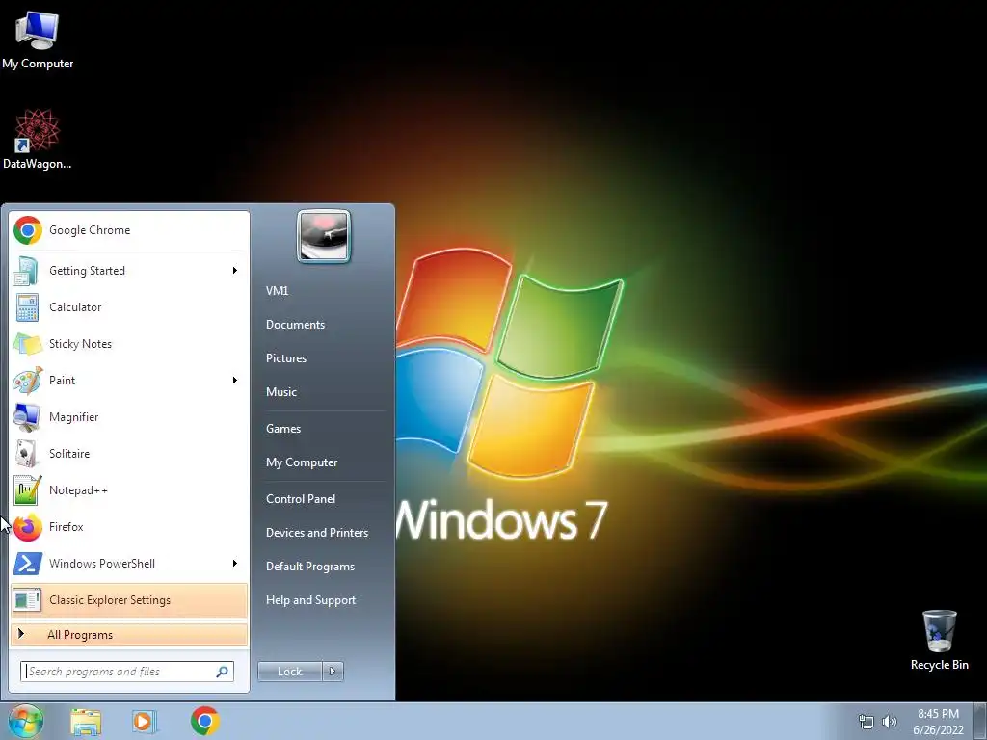
Task: Click the Getting Started icon in the Start menu
Action: pyautogui.click(x=27, y=271)
